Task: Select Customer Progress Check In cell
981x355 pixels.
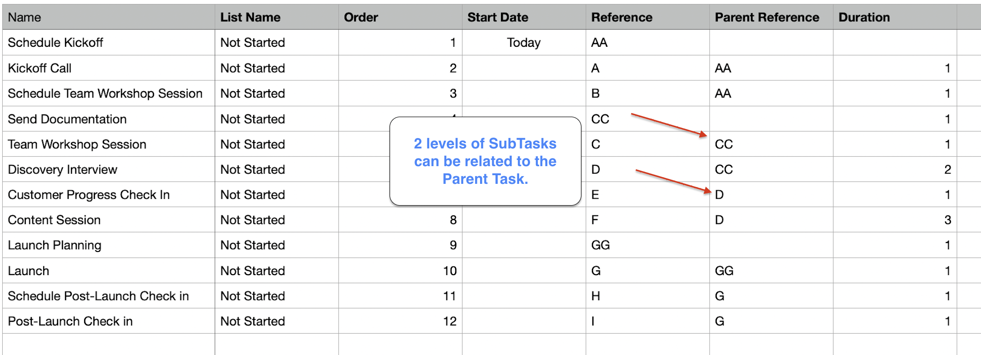Action: coord(108,195)
